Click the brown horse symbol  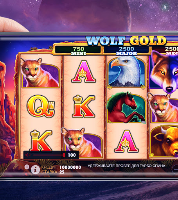tap(126, 107)
